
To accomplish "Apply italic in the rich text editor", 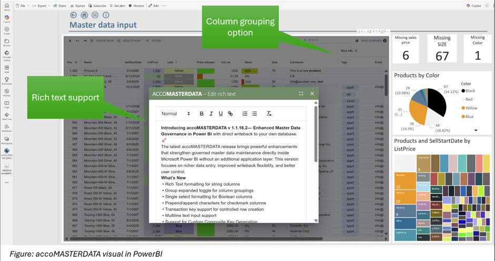I will 211,114.
